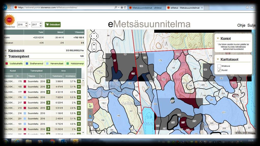Collapse the Kuviot info panel
260x146 pixels.
click(x=218, y=38)
